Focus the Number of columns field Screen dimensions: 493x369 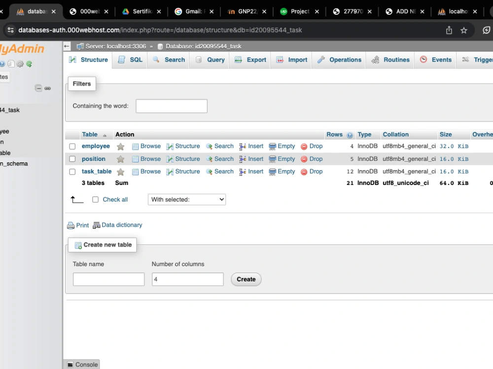[187, 279]
